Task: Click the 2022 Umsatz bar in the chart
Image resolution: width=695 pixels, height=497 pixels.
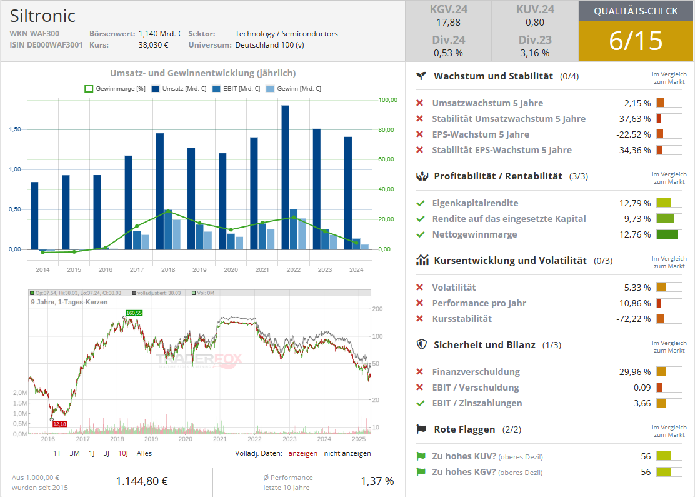Action: coord(286,178)
